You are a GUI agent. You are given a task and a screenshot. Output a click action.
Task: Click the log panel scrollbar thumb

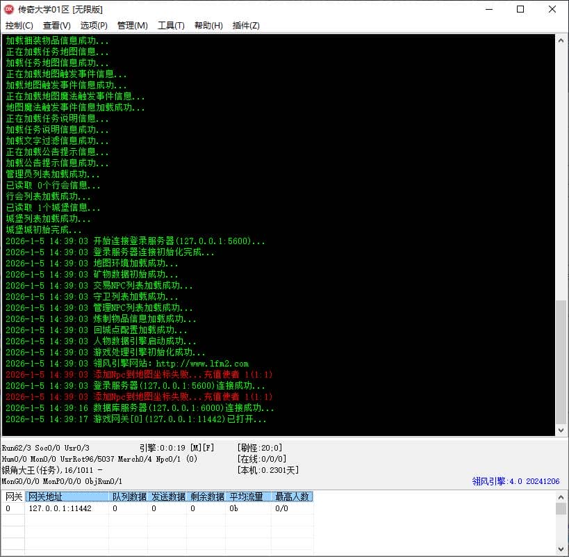coord(561,362)
